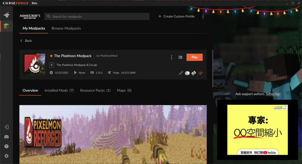Click the Minecraft Java Edition logo
This screenshot has width=302, height=164.
coord(30,16)
